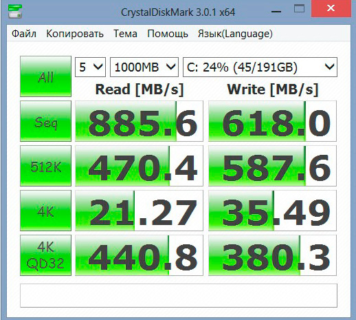Click the Seq read result 885.6
This screenshot has height=320, width=356.
[x=139, y=121]
